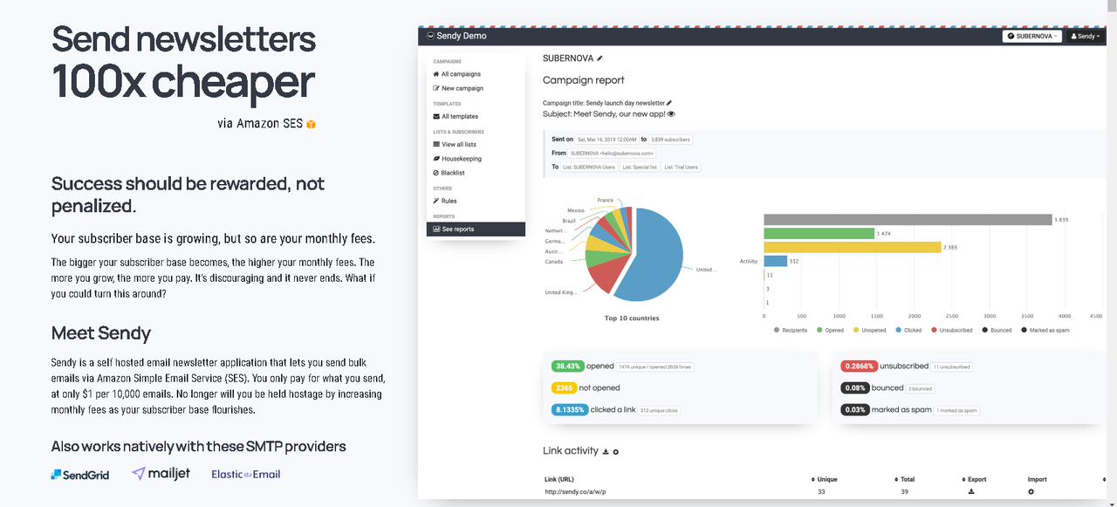This screenshot has width=1117, height=507.
Task: Click pencil icon beside campaign title
Action: [x=669, y=103]
